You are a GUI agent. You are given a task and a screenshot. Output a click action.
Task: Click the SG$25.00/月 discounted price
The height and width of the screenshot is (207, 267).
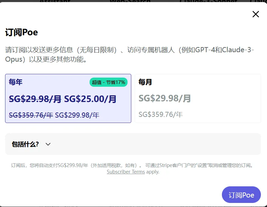(x=90, y=99)
